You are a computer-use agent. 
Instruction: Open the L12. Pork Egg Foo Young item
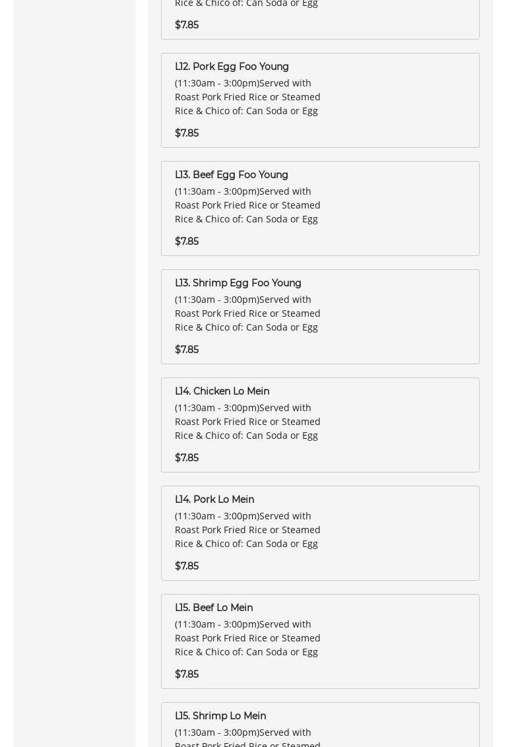coord(232,67)
